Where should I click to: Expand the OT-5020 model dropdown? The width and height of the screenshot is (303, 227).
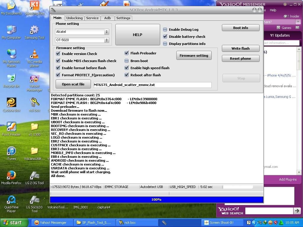pos(107,40)
